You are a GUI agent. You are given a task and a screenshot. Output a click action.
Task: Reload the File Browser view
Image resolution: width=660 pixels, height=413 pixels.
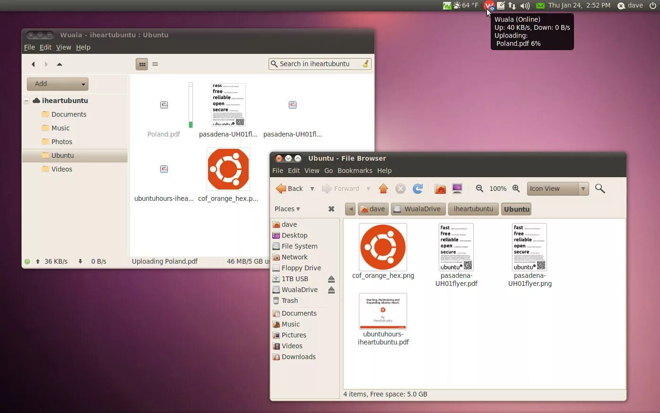click(x=418, y=189)
